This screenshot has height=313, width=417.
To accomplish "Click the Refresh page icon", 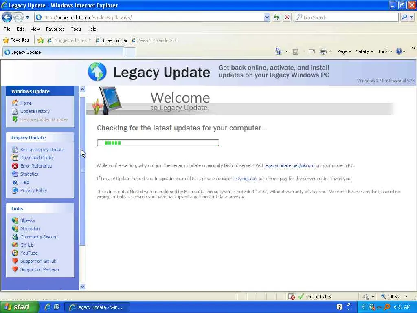I will (x=277, y=17).
